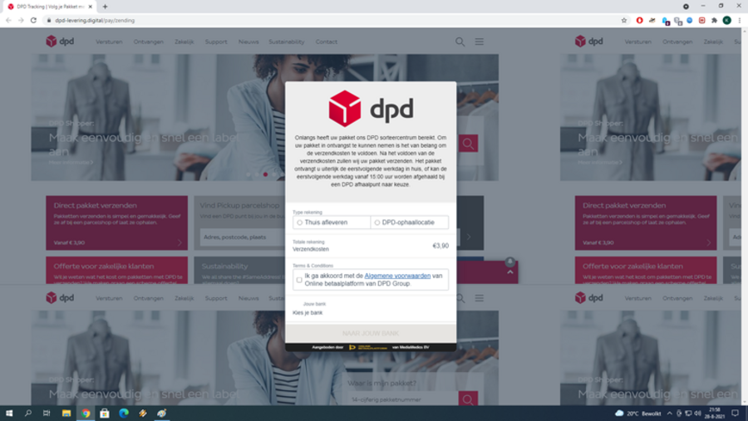Click the Vind Pickup parcelshop card title

tap(239, 205)
